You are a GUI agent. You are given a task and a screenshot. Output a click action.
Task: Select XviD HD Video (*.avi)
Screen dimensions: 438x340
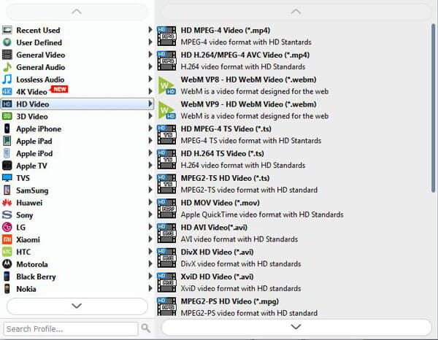pyautogui.click(x=293, y=282)
